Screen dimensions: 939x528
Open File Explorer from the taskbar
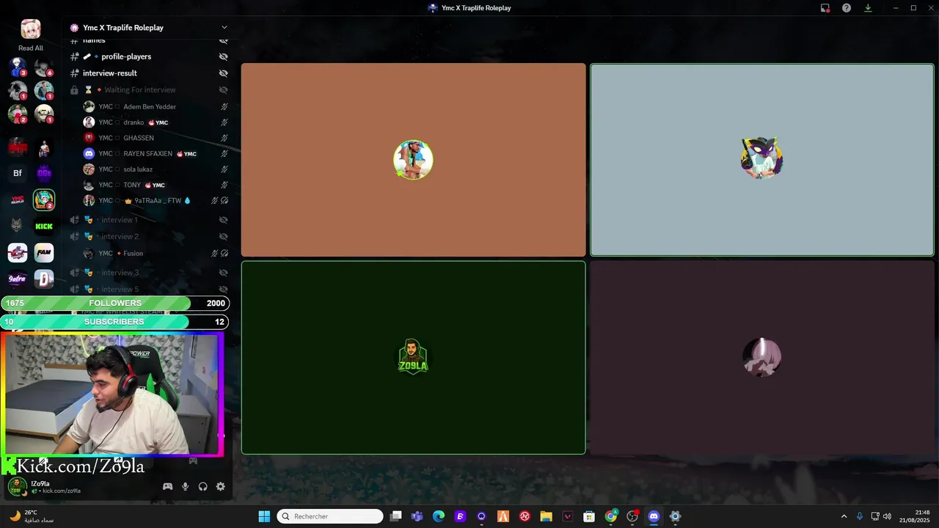coord(546,516)
